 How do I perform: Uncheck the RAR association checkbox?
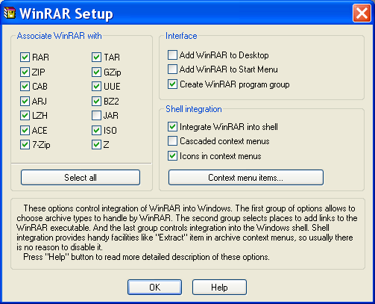point(25,58)
